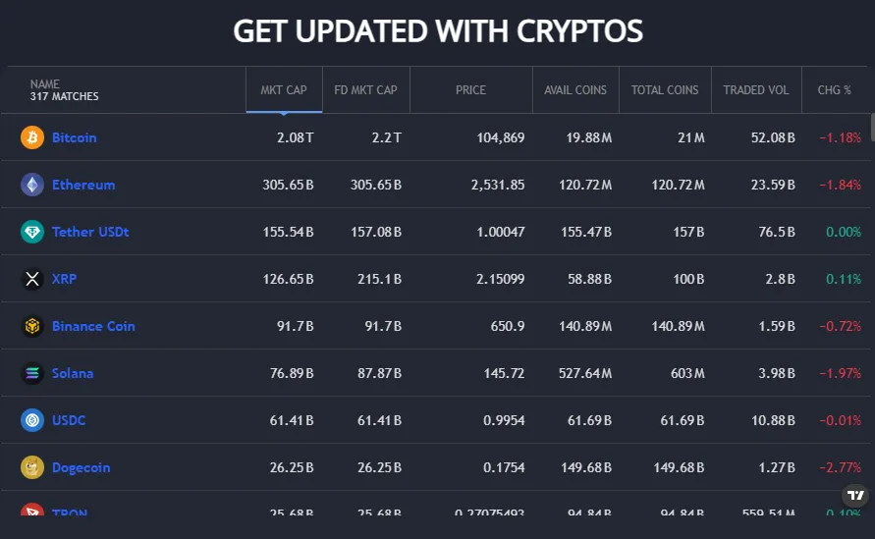
Task: Click the USDC coin icon
Action: [x=32, y=420]
